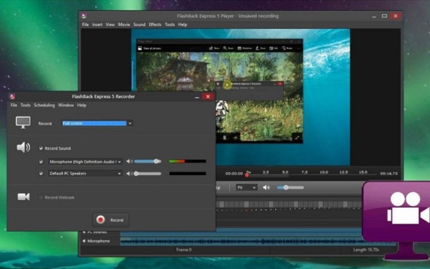430x269 pixels.
Task: Toggle the Record Sound checkbox
Action: click(41, 148)
